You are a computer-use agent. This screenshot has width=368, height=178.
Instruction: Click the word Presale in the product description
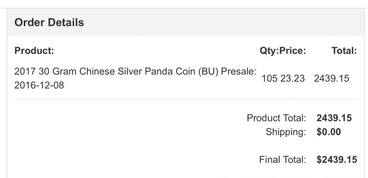tap(239, 71)
